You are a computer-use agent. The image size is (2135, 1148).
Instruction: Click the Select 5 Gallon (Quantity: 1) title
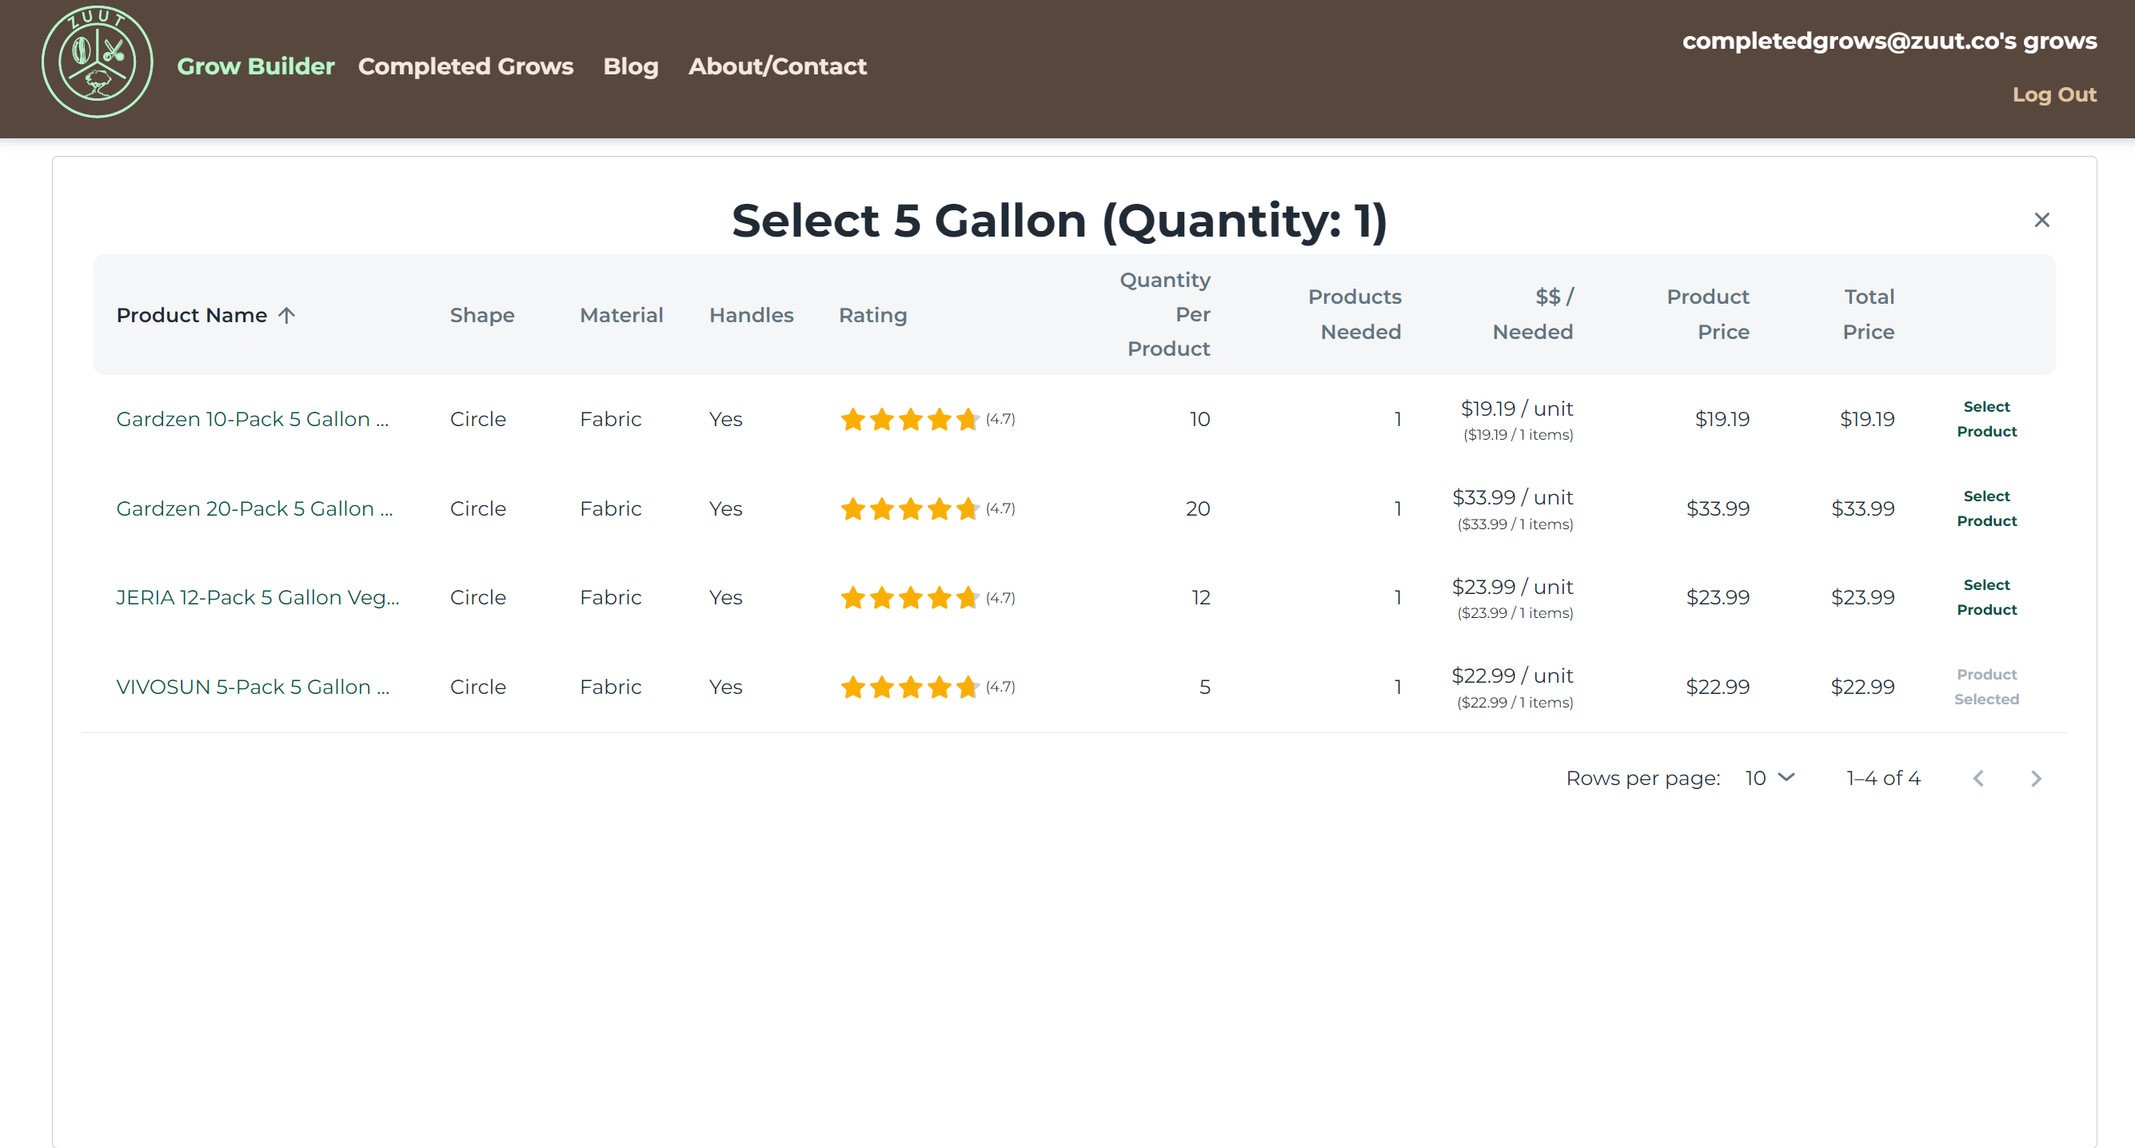click(x=1060, y=221)
